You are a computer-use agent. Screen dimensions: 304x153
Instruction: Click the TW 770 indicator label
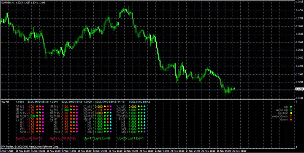5,102
